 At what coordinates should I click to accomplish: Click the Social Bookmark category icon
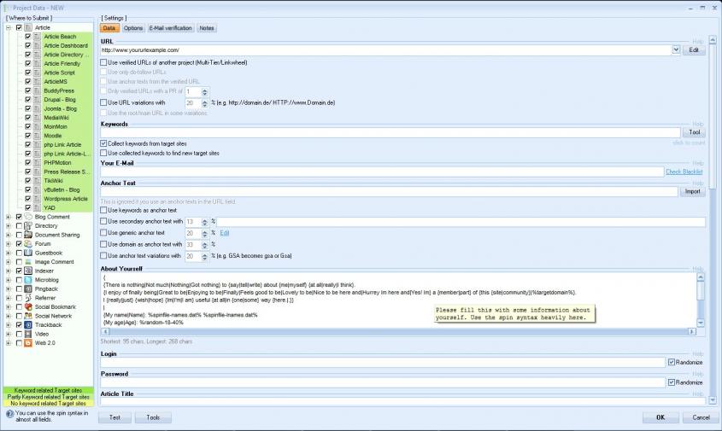pos(28,306)
